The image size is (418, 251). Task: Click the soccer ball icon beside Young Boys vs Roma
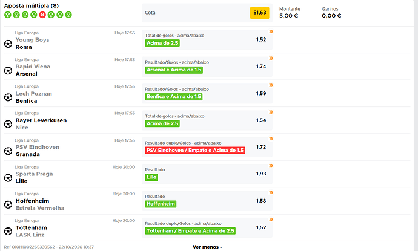pos(8,44)
